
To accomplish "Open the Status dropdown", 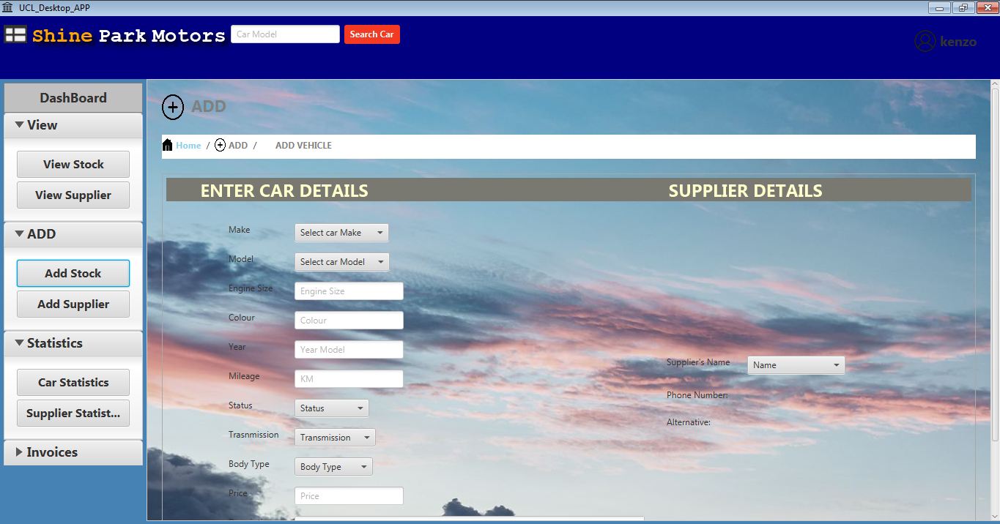I will point(330,408).
